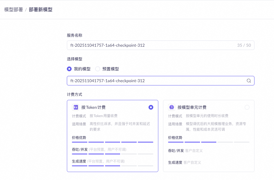
Task: Click the 按模型单元计费 card title
Action: 192,107
